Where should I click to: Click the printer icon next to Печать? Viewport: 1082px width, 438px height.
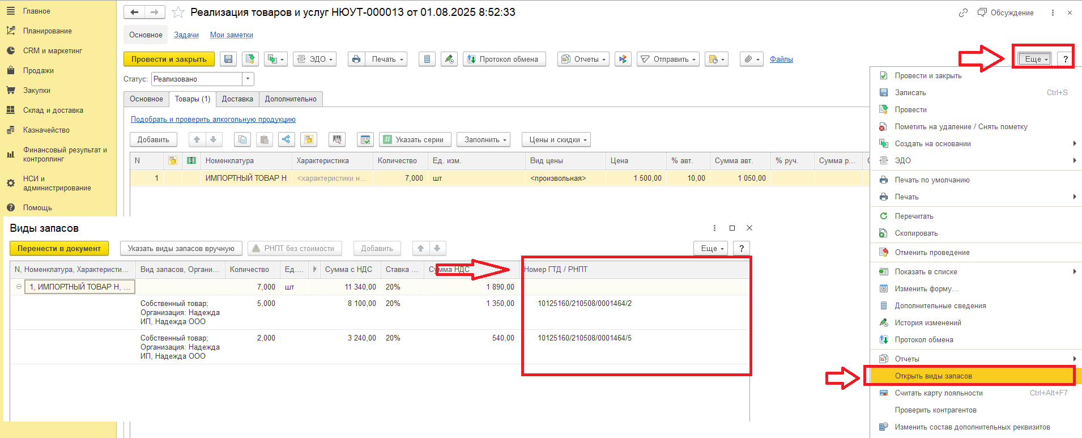tap(356, 59)
